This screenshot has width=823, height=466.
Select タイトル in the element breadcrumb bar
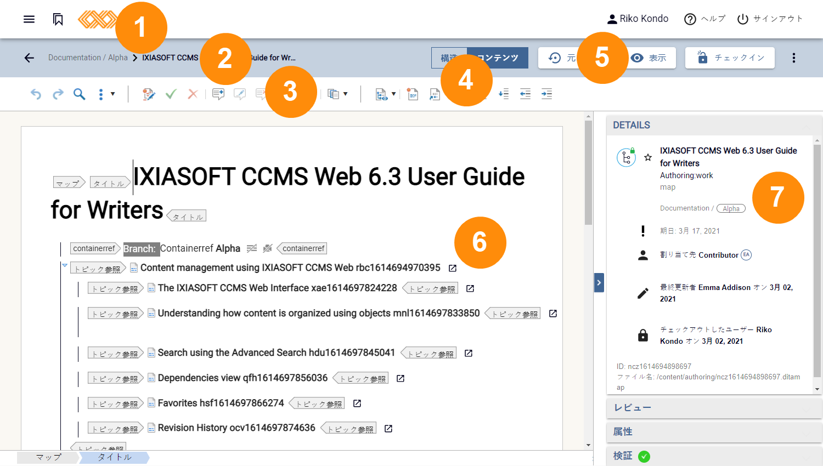coord(114,457)
